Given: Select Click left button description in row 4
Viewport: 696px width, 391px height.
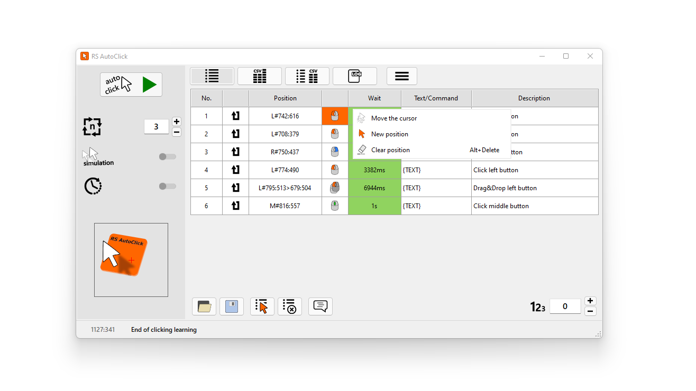Looking at the screenshot, I should pos(535,170).
